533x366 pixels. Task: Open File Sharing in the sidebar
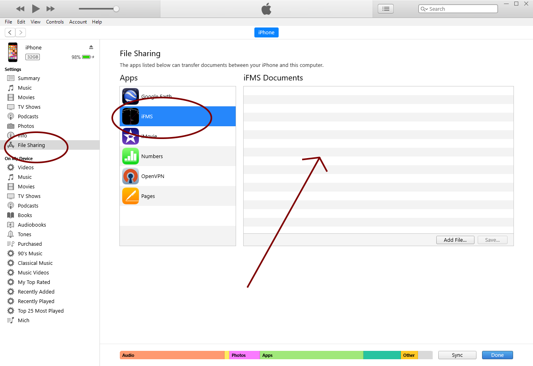(x=50, y=145)
